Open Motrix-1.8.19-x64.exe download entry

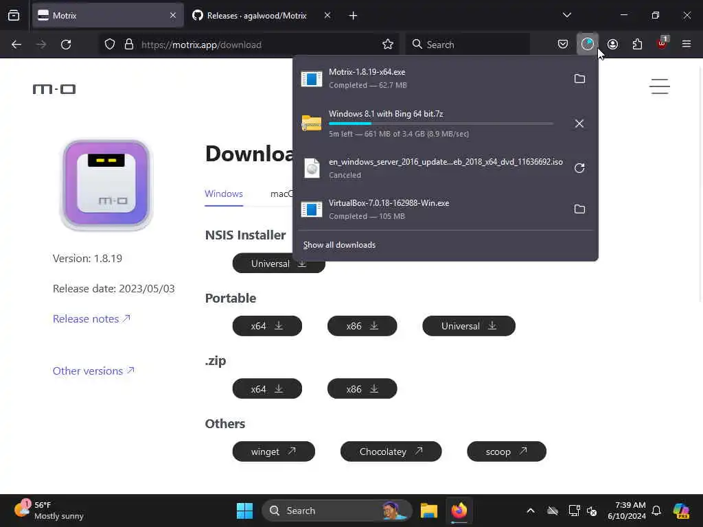coord(430,79)
